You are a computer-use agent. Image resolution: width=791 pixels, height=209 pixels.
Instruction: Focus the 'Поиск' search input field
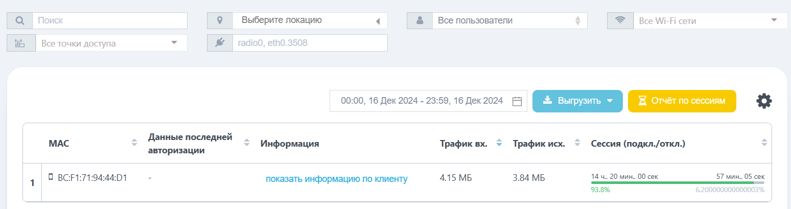click(110, 20)
